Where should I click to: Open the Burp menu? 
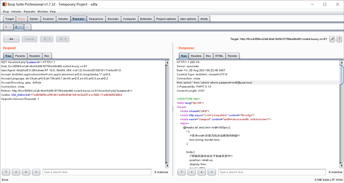pyautogui.click(x=6, y=12)
